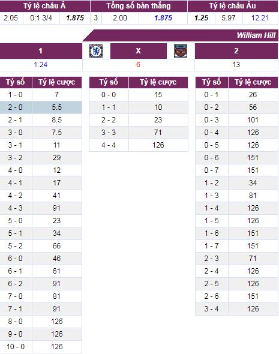This screenshot has height=354, width=279.
Task: Open the Tỷ lệ châu Âu header
Action: [x=233, y=6]
